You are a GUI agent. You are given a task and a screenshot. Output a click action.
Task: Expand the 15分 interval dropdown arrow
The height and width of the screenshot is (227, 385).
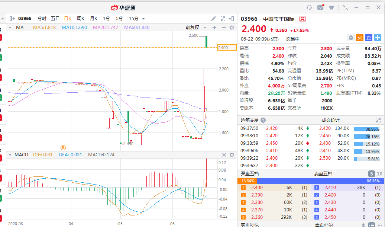143,19
